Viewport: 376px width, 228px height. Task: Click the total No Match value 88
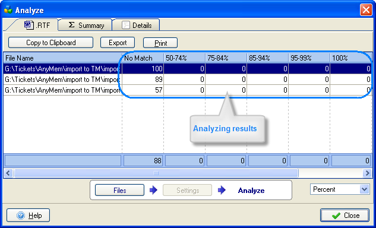(143, 161)
